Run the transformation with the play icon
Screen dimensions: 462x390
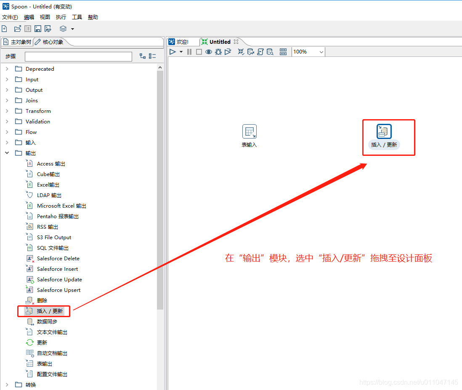[x=173, y=52]
